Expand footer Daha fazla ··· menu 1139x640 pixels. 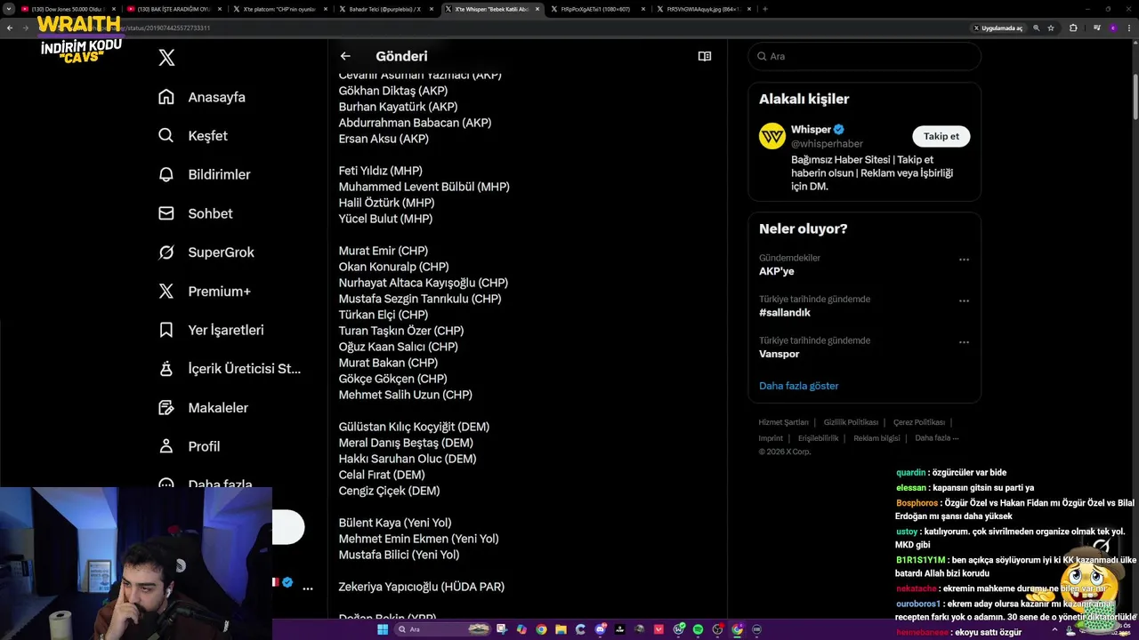936,438
